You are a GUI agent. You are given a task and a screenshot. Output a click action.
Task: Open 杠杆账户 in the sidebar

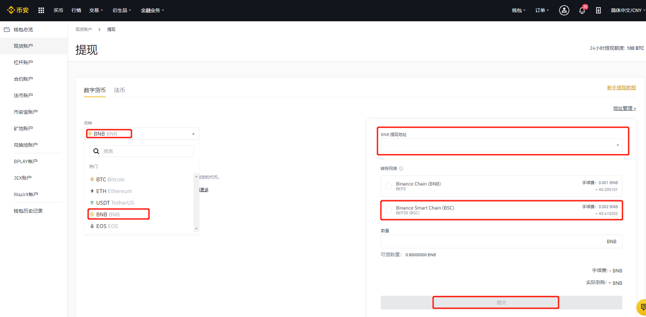(23, 63)
